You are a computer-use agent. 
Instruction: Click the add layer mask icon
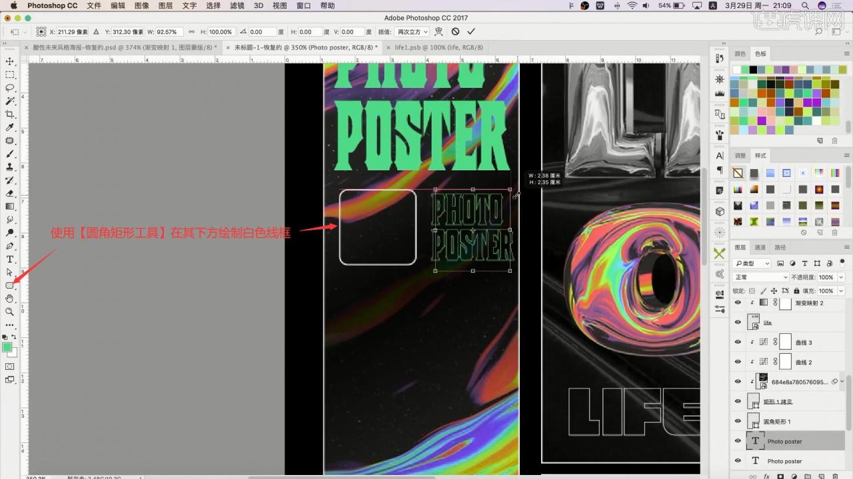point(781,476)
